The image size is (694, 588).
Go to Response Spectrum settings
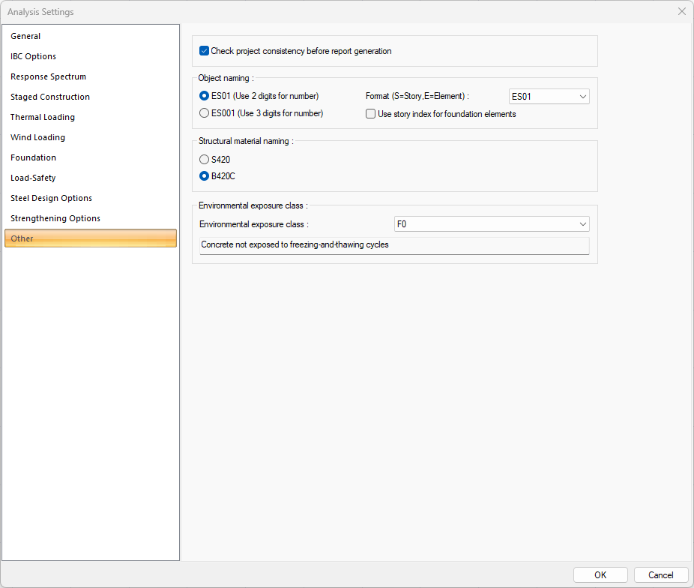(x=48, y=76)
